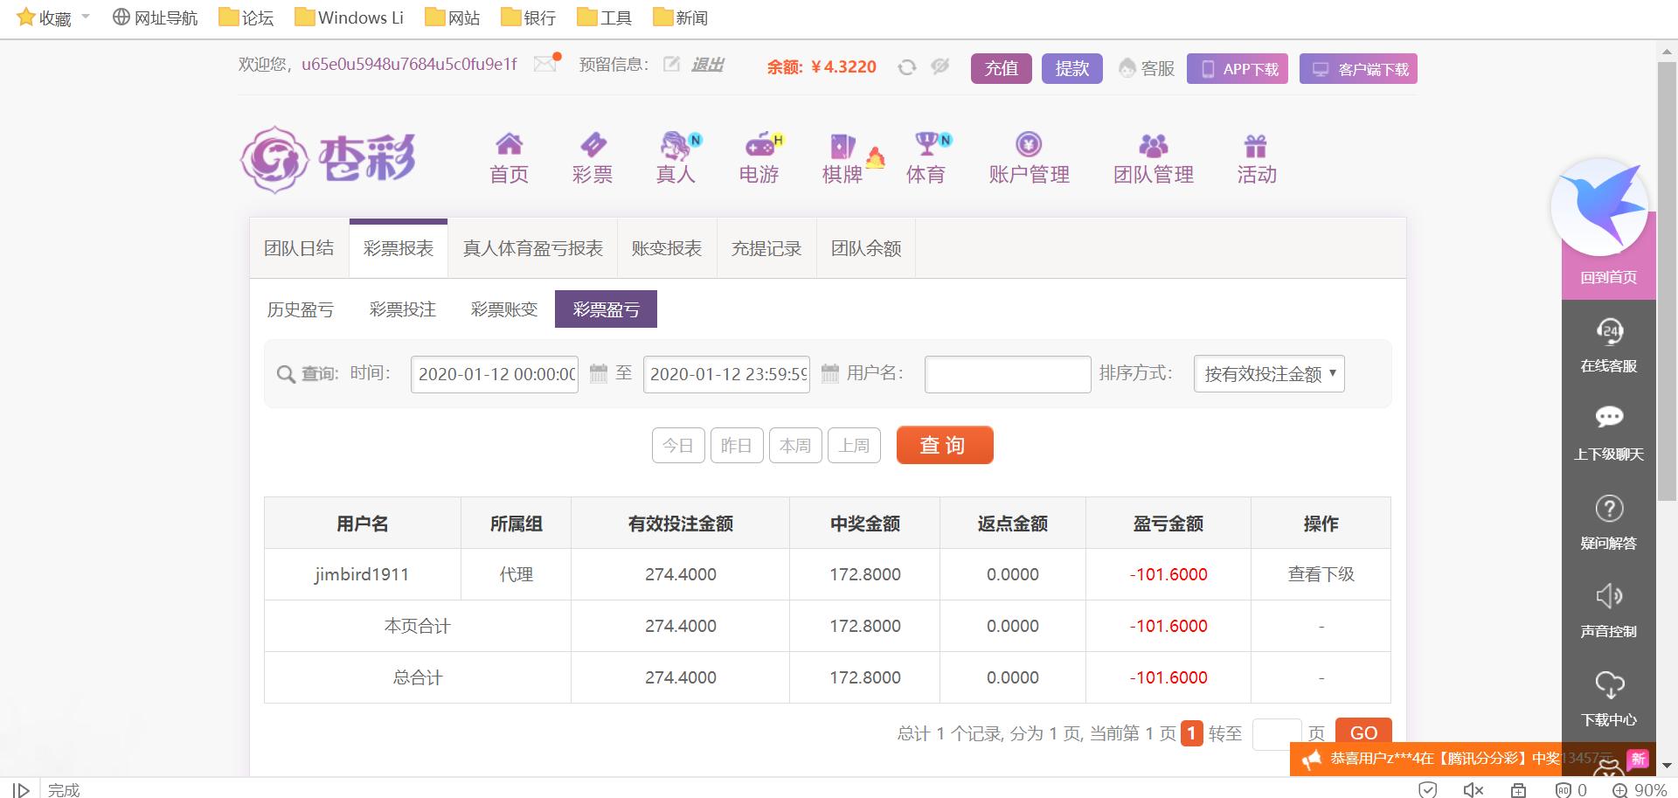
Task: Click the balance refresh icon
Action: (x=907, y=67)
